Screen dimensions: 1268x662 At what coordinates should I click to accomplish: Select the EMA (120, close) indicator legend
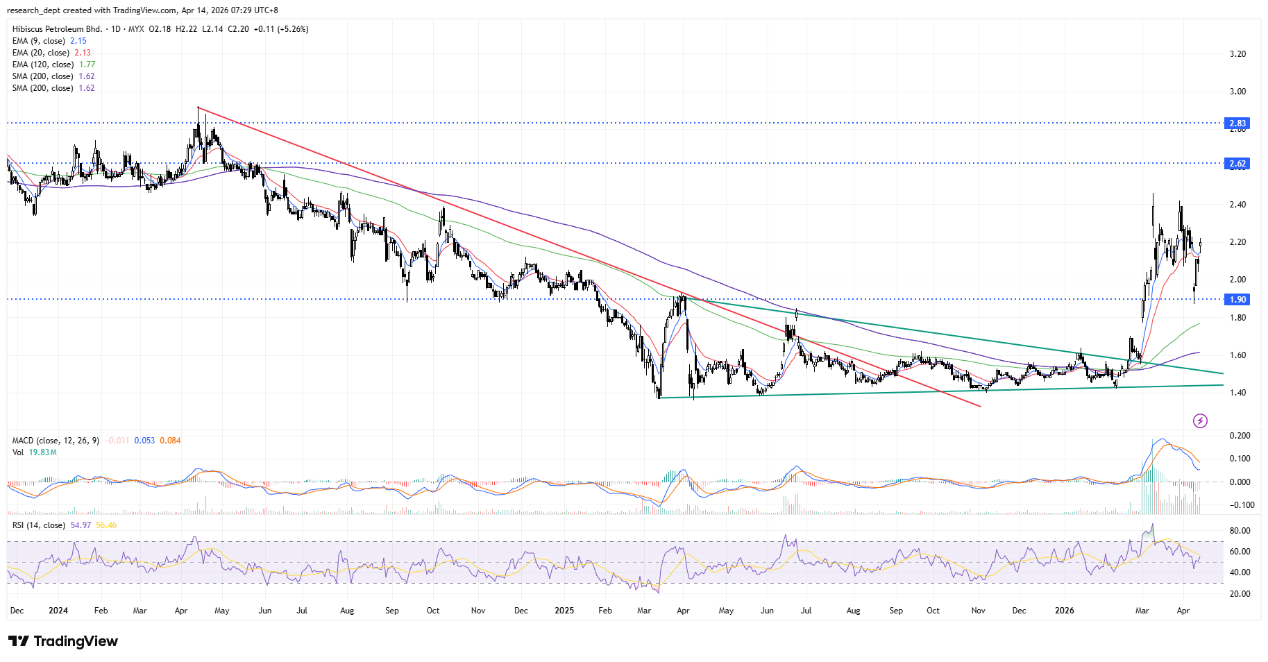[x=43, y=65]
